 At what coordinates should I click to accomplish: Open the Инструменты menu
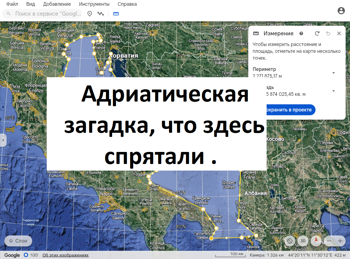tap(94, 4)
